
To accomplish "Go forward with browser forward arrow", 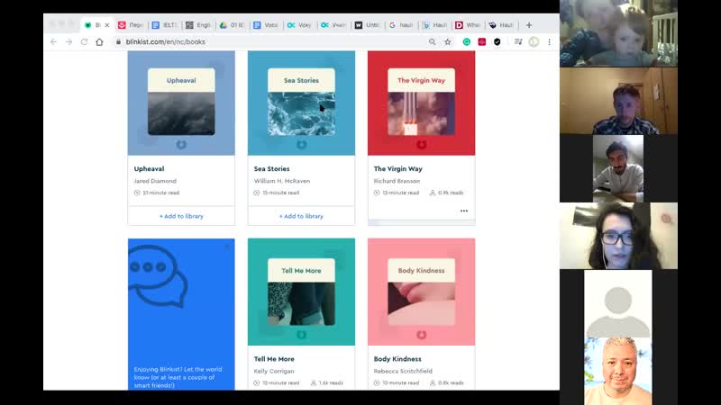I will click(x=69, y=41).
